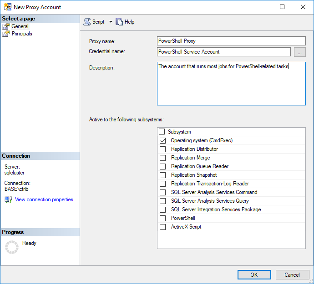Check the Replication Distributor checkbox
Viewport: 314px width, 284px height.
162,149
